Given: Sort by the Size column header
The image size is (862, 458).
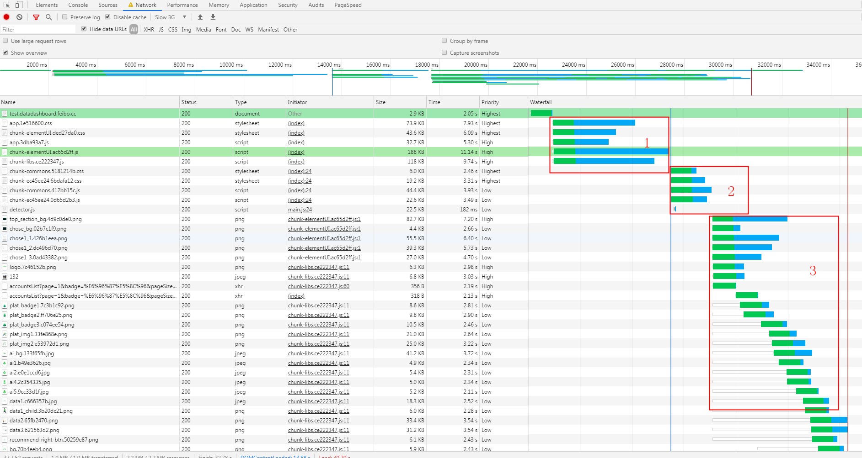Looking at the screenshot, I should (x=400, y=102).
